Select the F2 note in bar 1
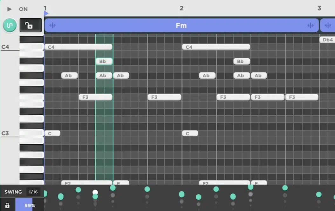The width and height of the screenshot is (335, 211). (x=87, y=183)
